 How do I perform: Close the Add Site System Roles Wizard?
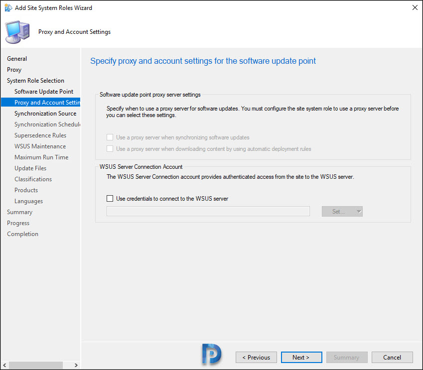coord(415,7)
